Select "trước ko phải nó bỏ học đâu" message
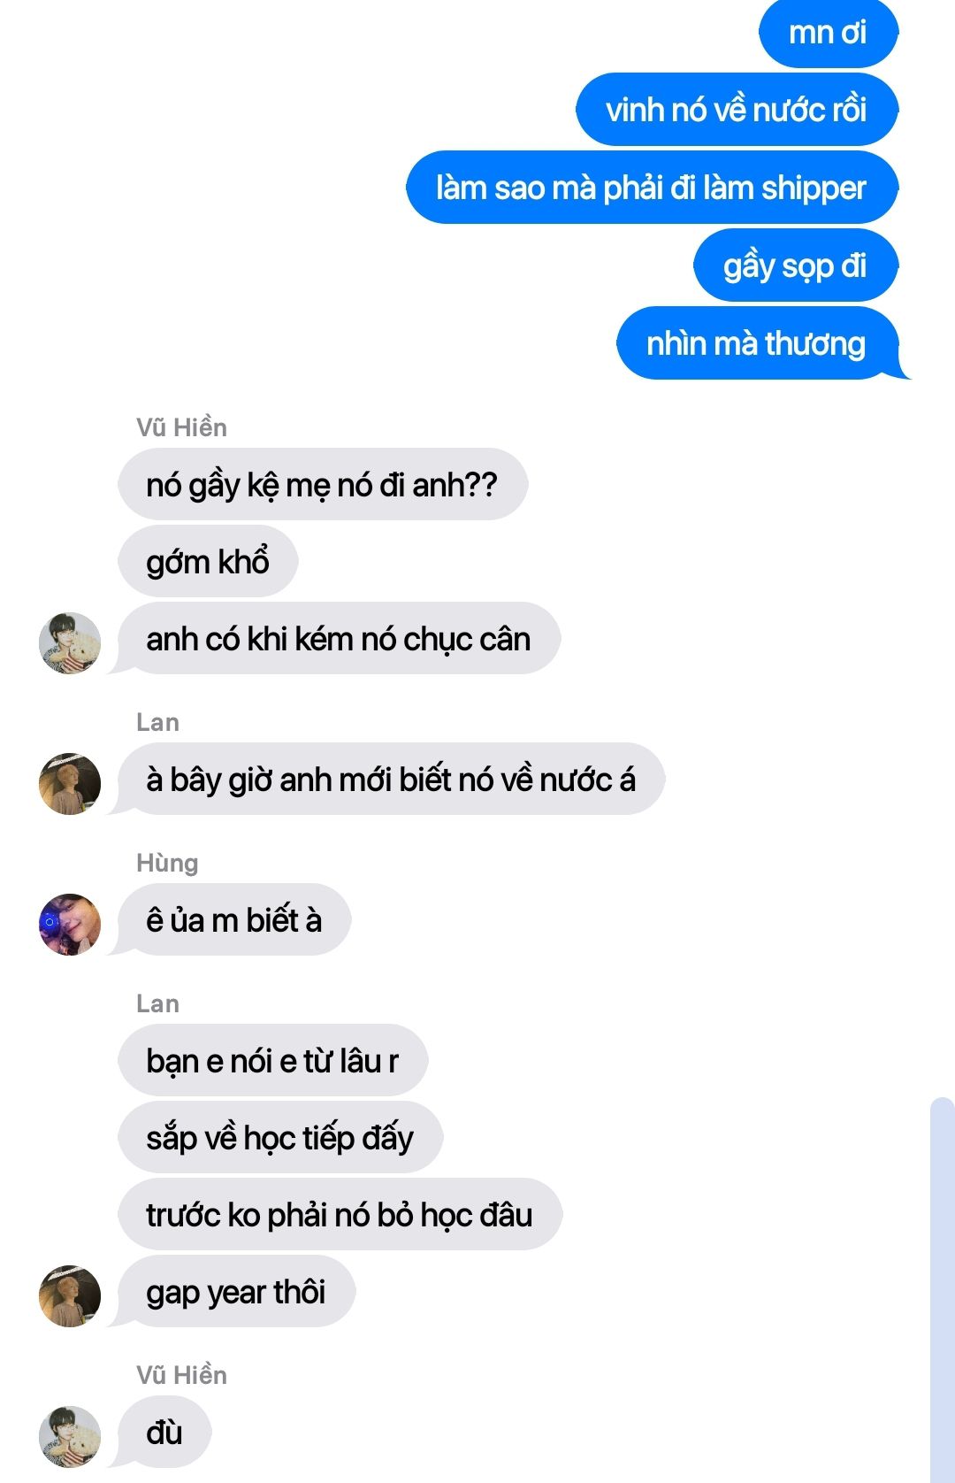955x1483 pixels. point(340,1214)
